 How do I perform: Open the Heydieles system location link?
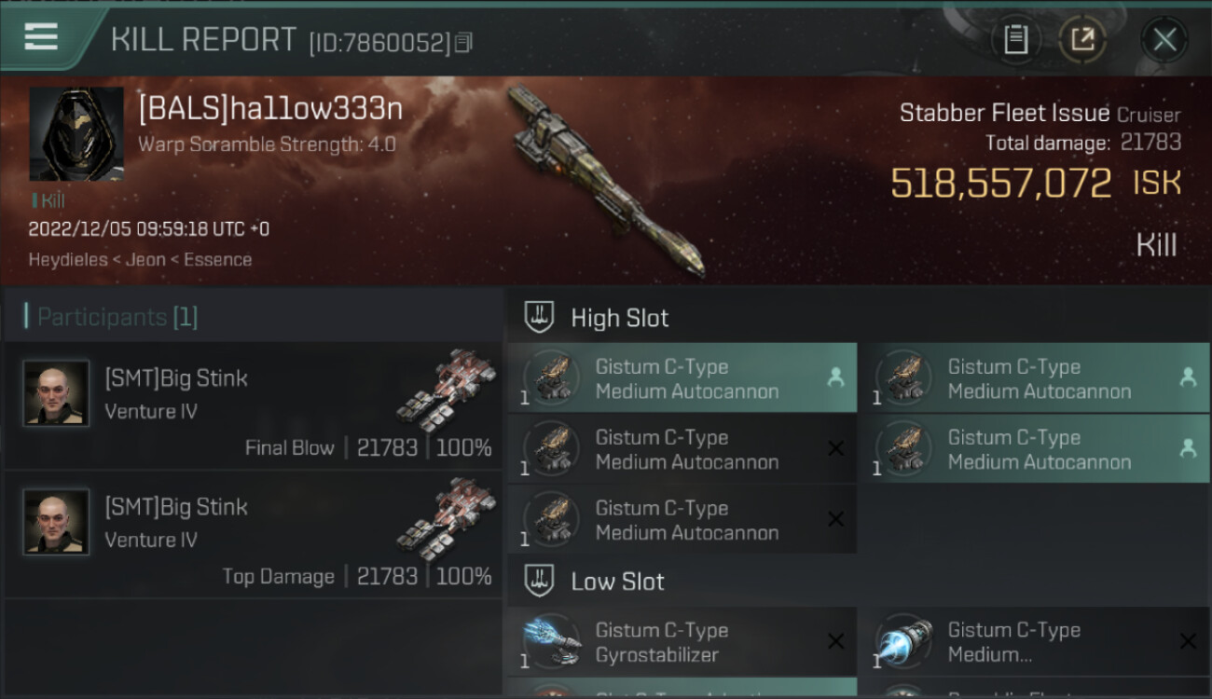[x=68, y=260]
